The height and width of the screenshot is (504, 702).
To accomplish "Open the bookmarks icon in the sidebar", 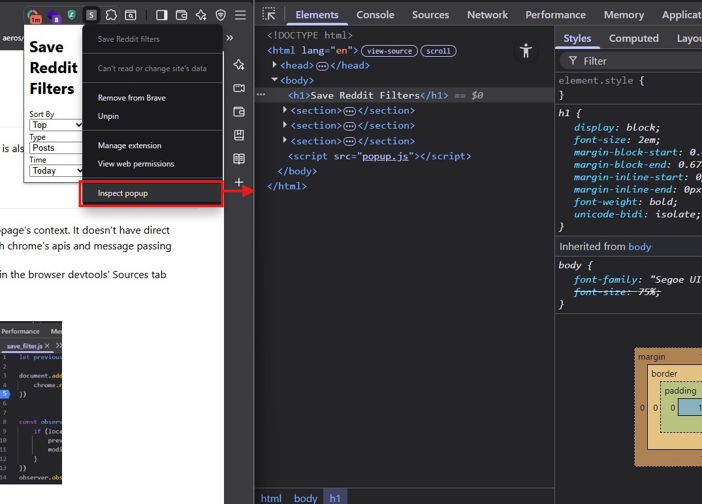I will 239,135.
